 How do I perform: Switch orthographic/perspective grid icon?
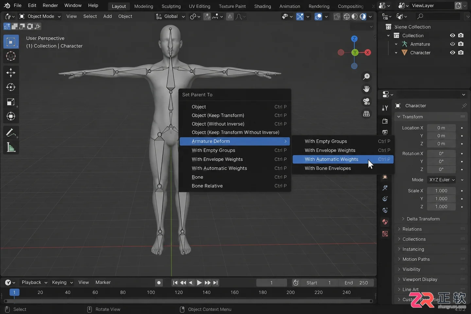click(x=366, y=114)
